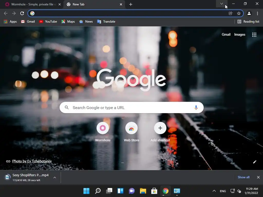The image size is (263, 197).
Task: Open Windows taskbar Search
Action: tap(98, 191)
